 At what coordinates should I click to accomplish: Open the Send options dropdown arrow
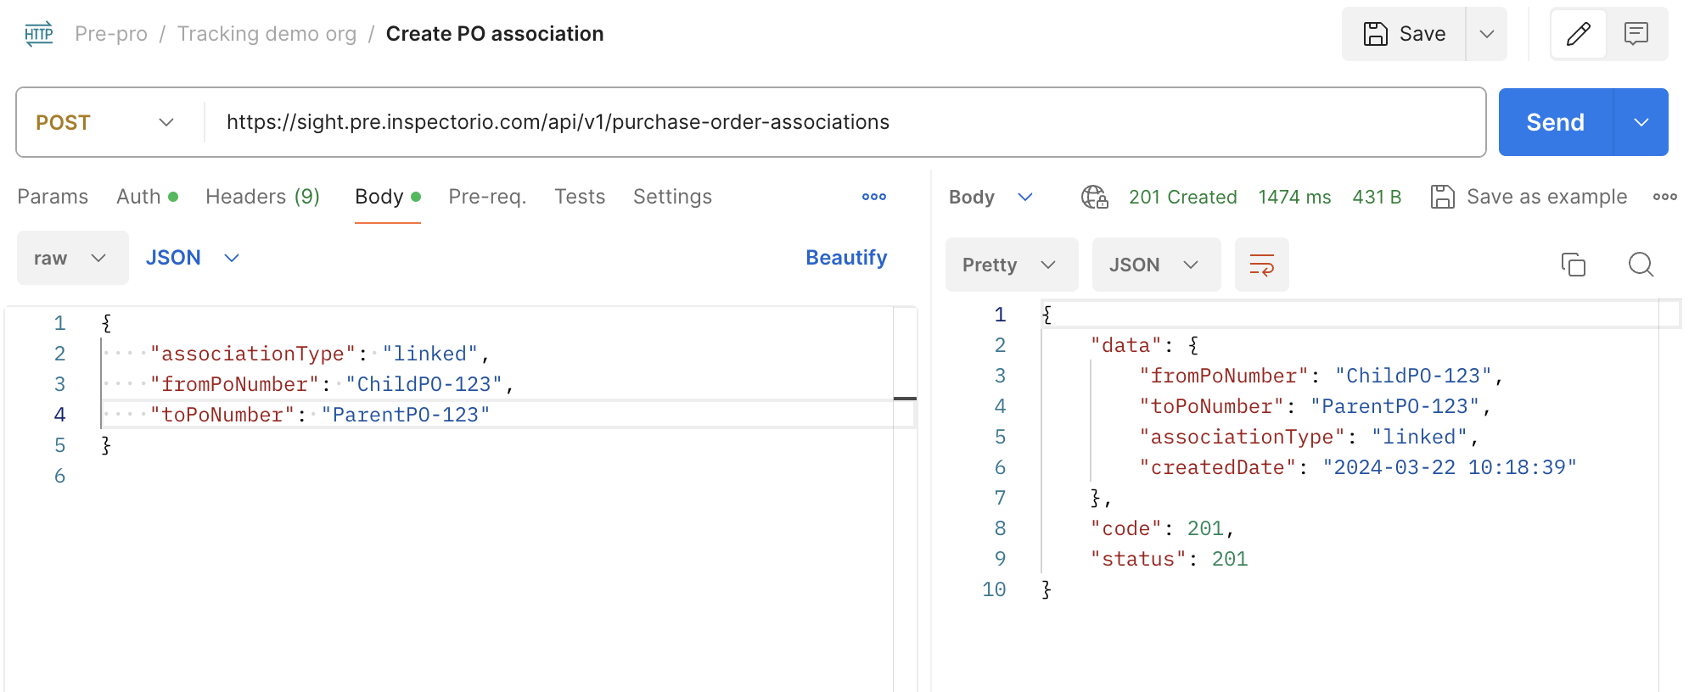click(x=1641, y=122)
